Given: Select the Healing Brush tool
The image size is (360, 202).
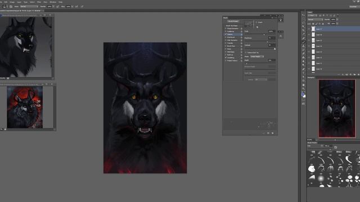Looking at the screenshot, I should [x=304, y=39].
